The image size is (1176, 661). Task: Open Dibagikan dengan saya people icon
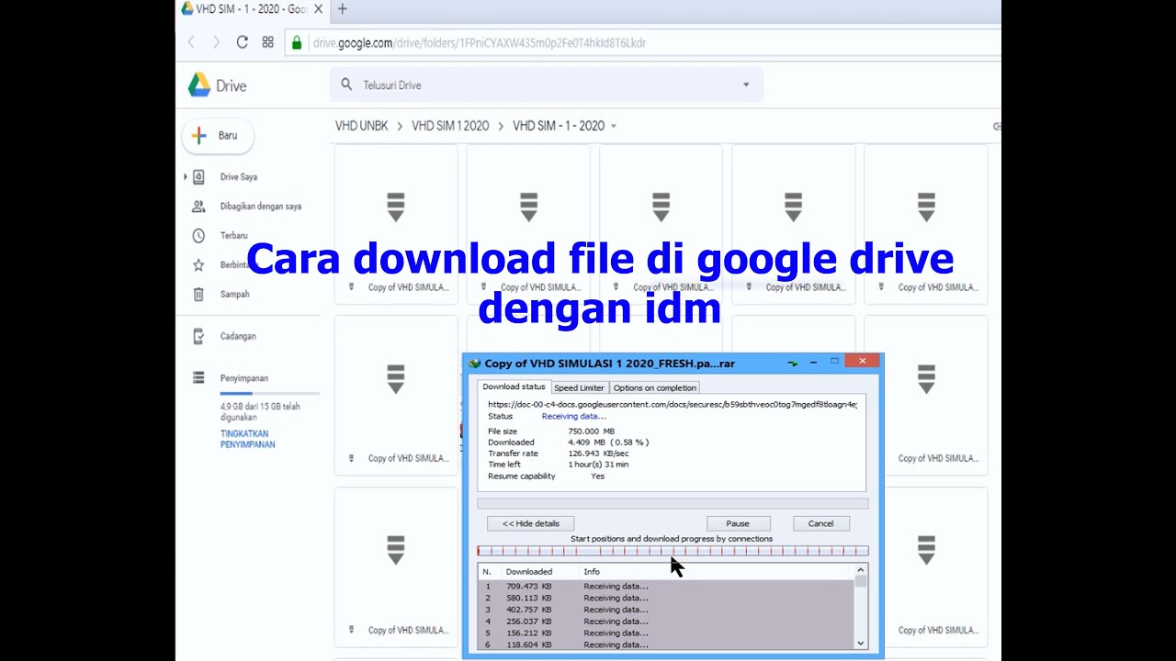click(198, 207)
